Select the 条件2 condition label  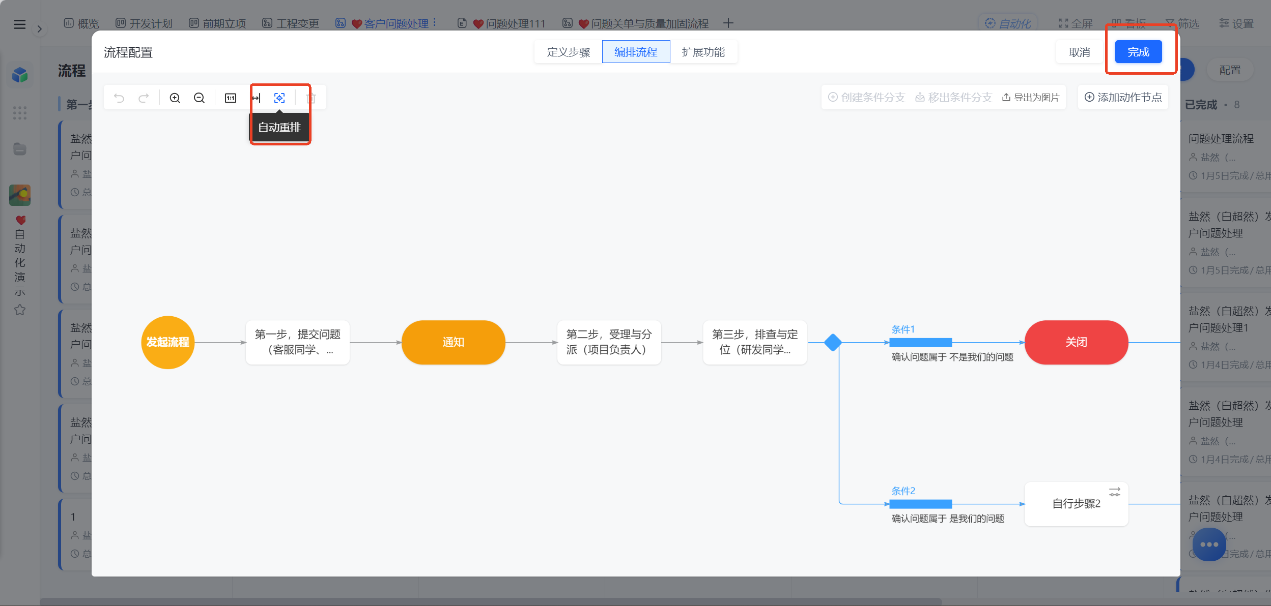[x=903, y=491]
